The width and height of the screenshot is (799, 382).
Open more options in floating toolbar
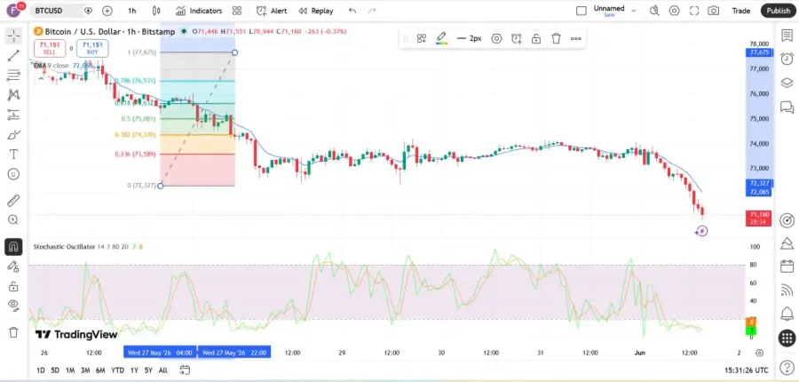[576, 38]
